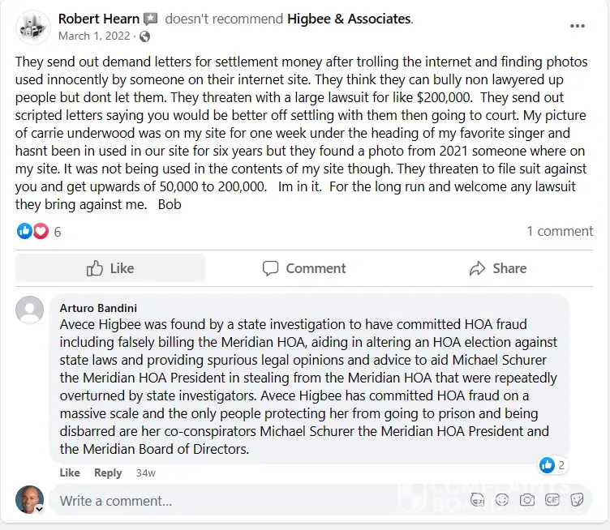Reply to Arturo Bandini's comment
Screen dimensions: 610x530
[x=108, y=472]
